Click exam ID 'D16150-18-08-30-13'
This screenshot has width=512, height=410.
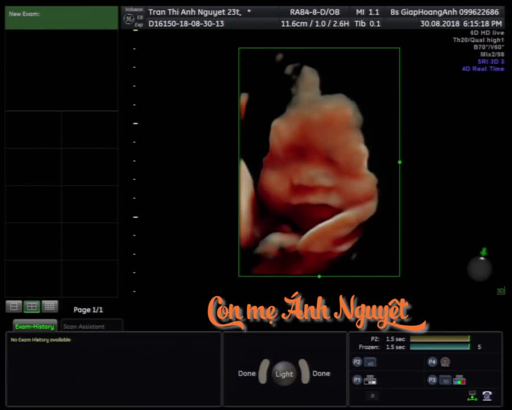[x=186, y=23]
